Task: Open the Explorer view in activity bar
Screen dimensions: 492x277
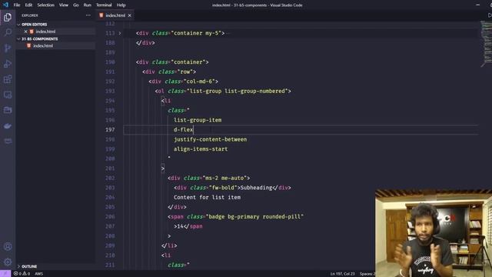Action: pos(8,17)
